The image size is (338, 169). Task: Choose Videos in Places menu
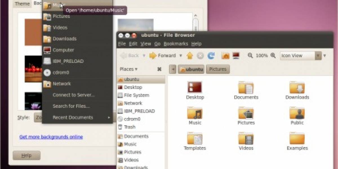click(x=77, y=28)
